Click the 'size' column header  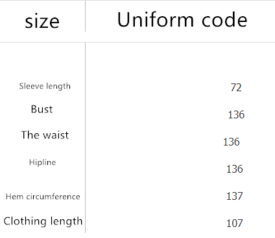tap(42, 22)
